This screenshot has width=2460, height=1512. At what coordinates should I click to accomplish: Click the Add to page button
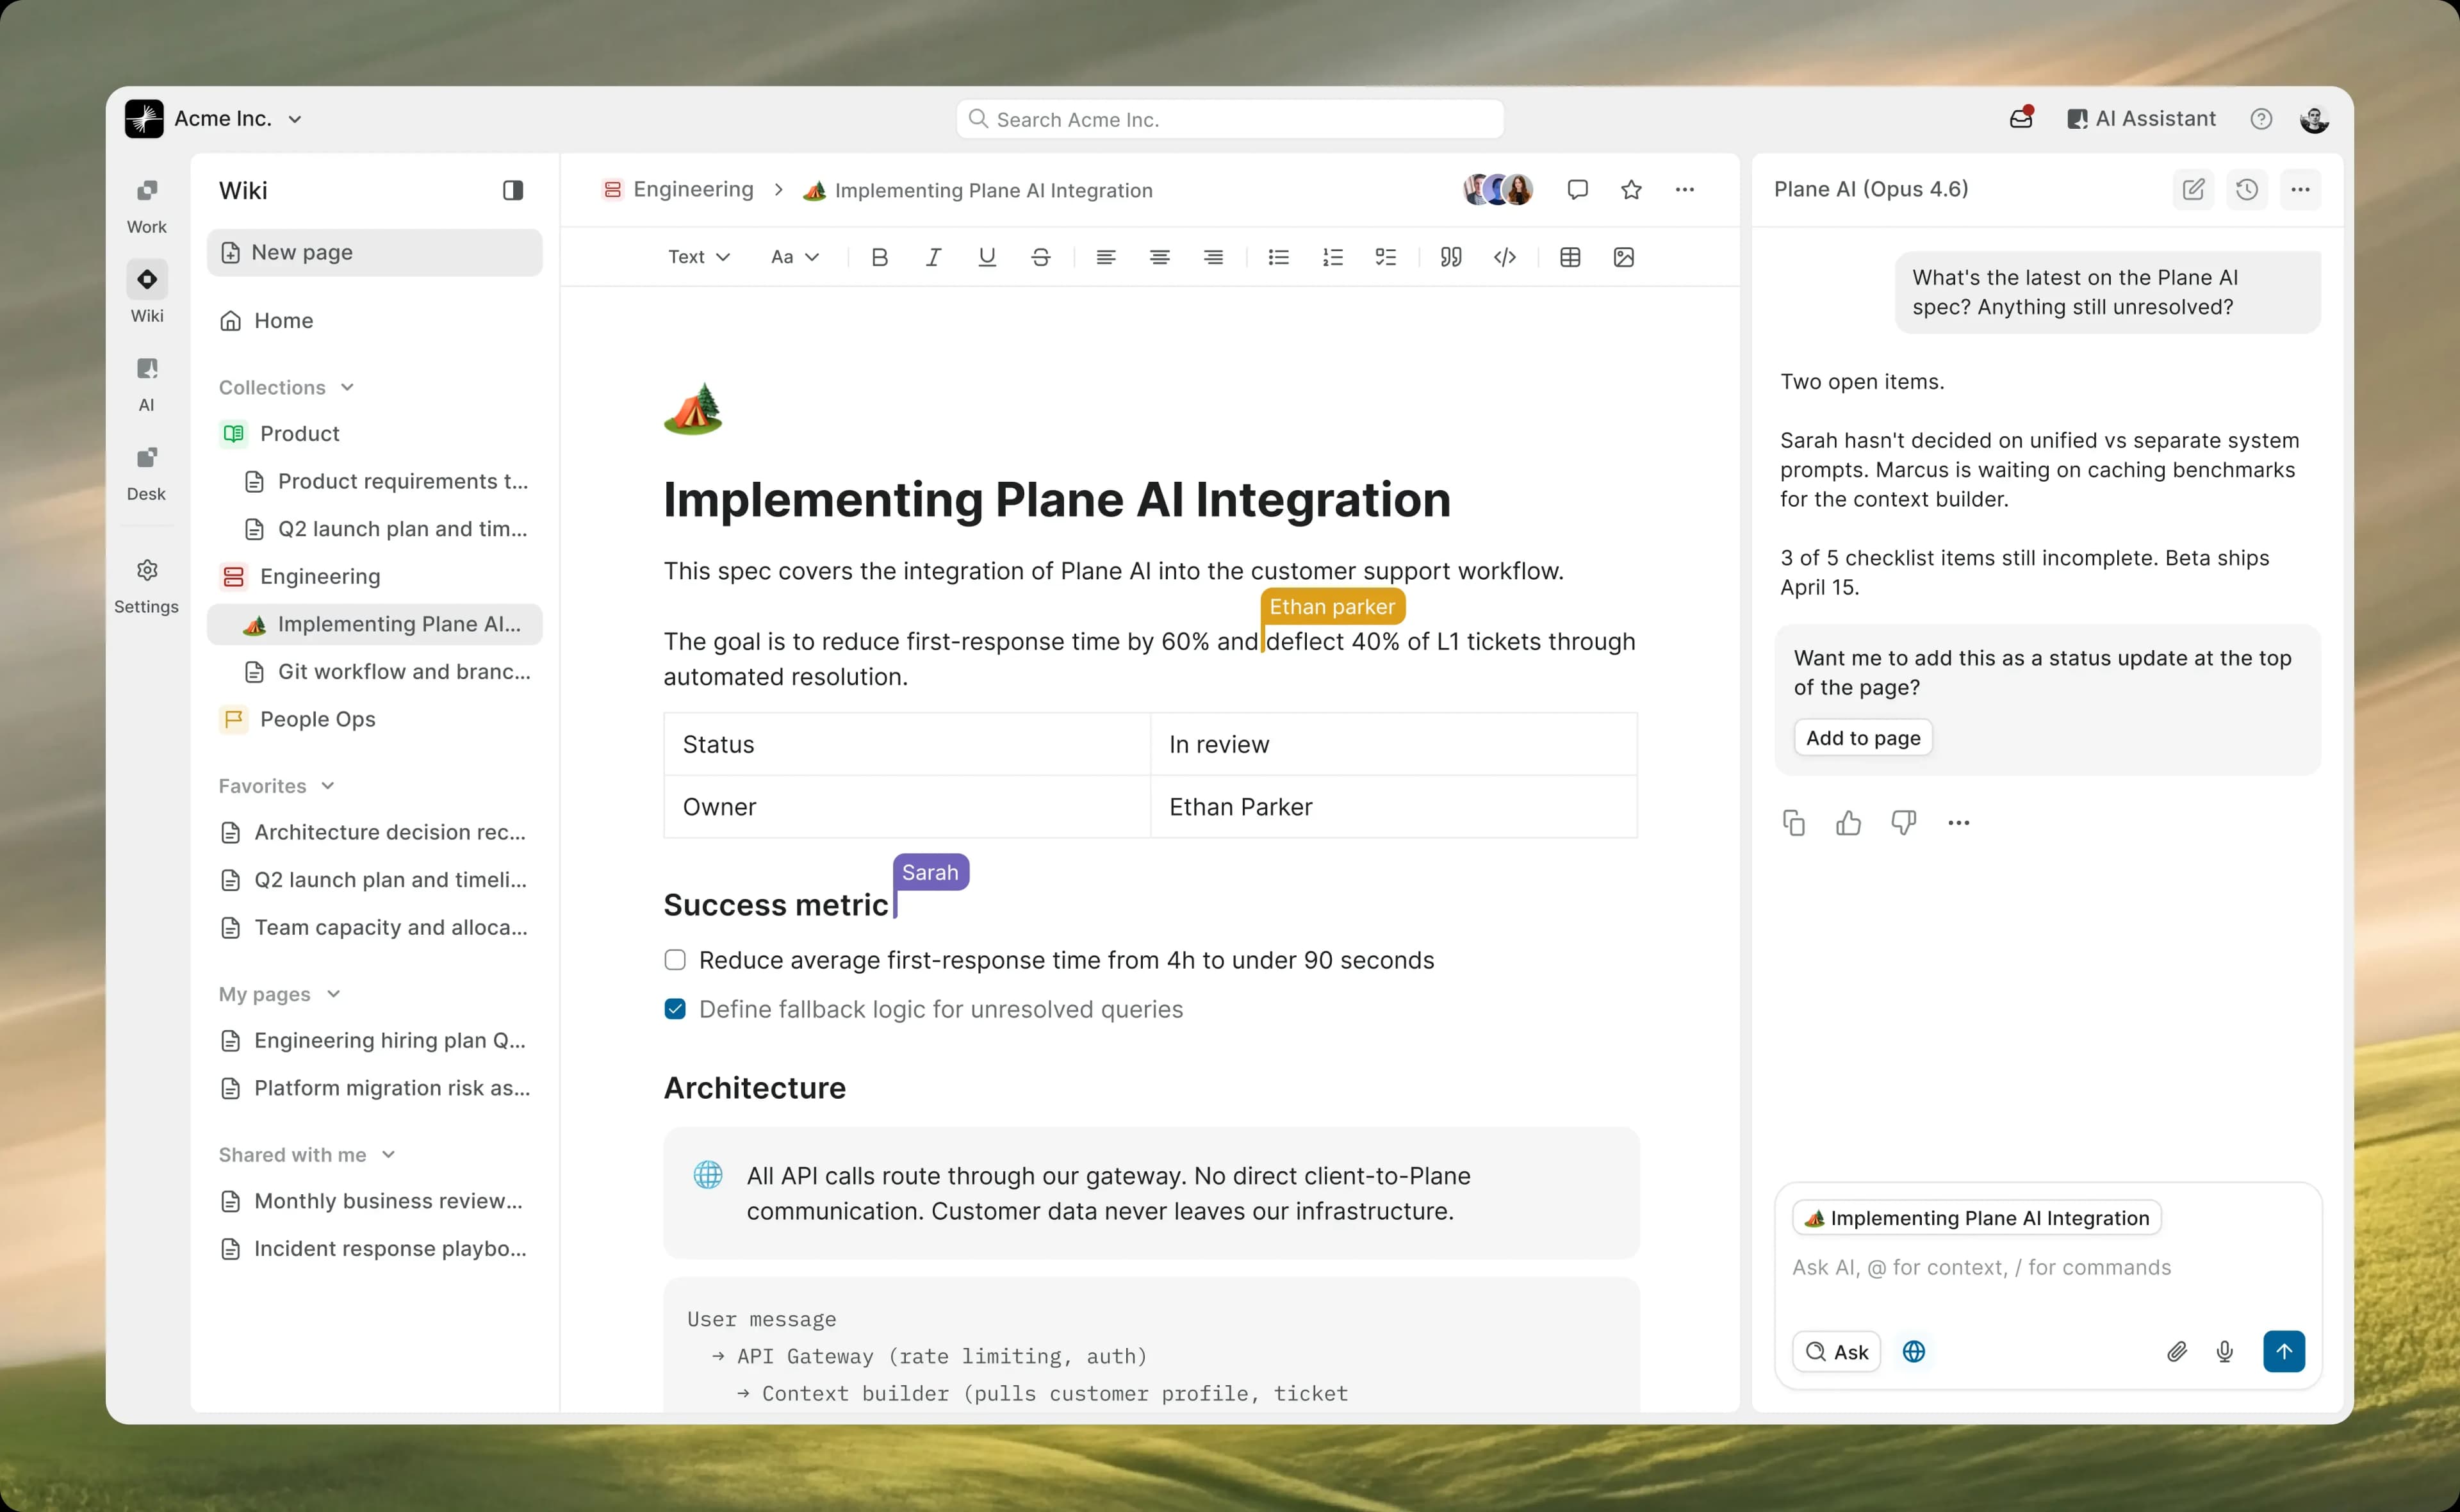(1863, 738)
